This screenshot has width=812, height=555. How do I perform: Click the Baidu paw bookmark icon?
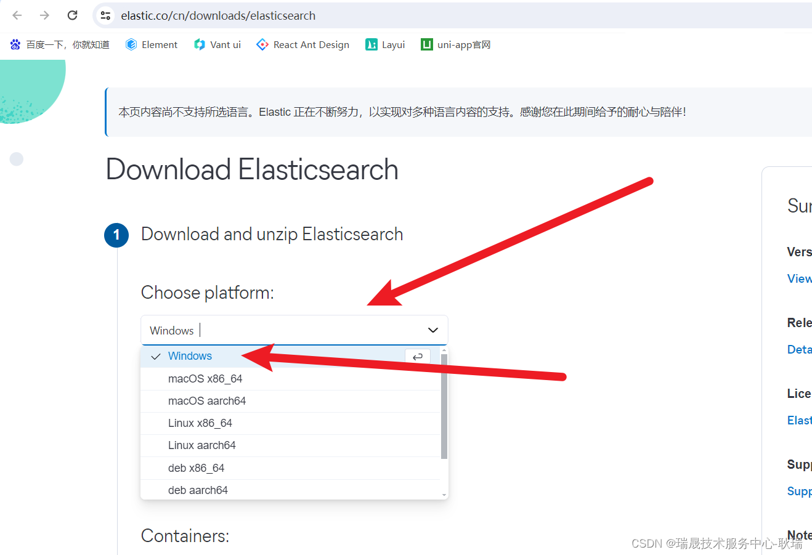point(15,44)
